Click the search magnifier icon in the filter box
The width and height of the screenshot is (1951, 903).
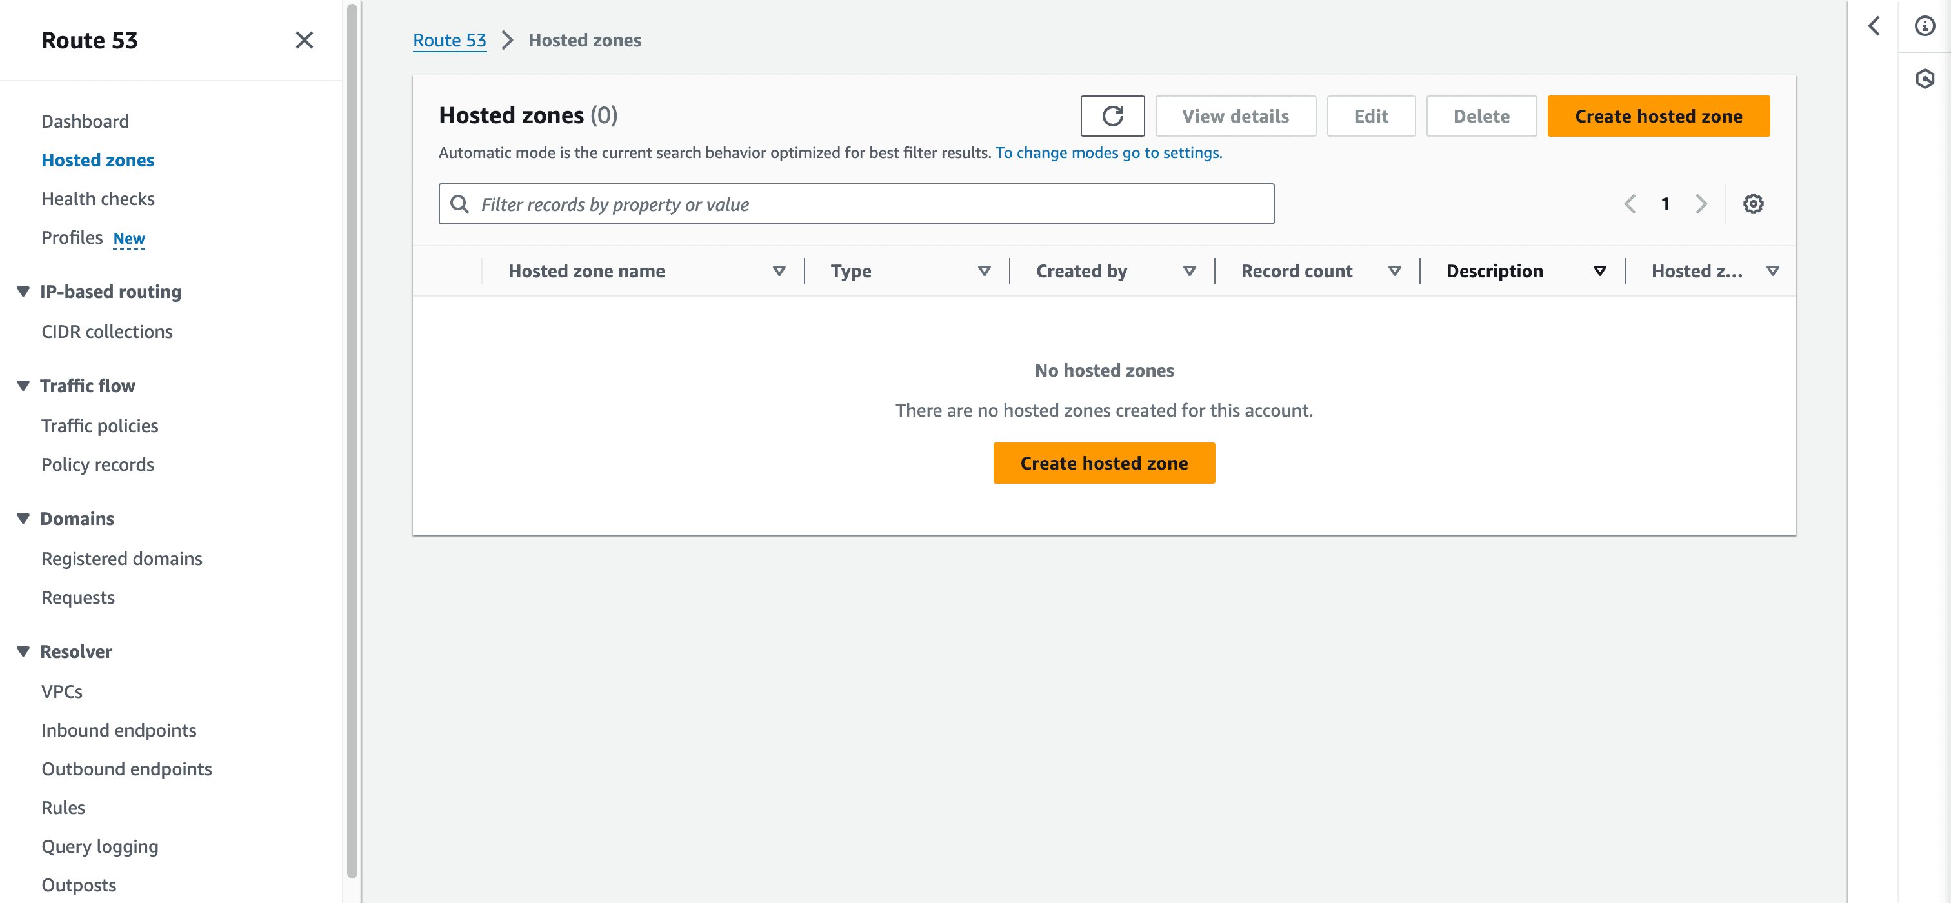click(x=460, y=204)
